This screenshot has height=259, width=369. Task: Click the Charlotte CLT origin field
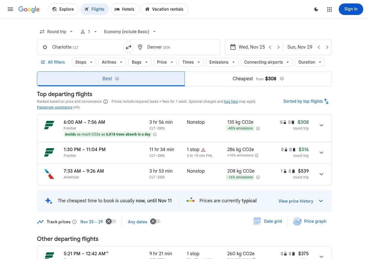(x=82, y=47)
